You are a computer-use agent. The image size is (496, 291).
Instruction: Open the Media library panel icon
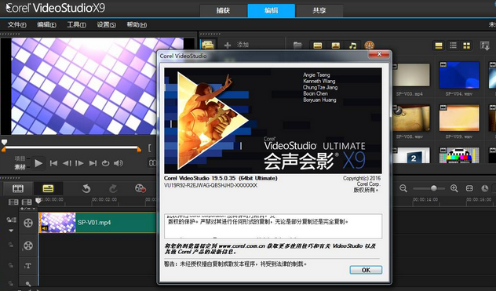(x=208, y=45)
